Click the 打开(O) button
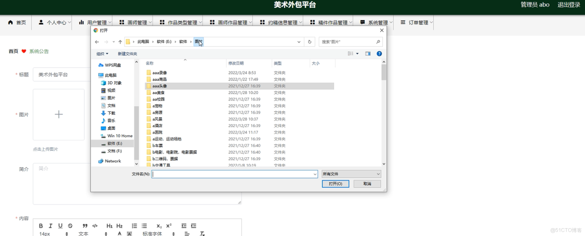Image resolution: width=585 pixels, height=236 pixels. click(335, 184)
